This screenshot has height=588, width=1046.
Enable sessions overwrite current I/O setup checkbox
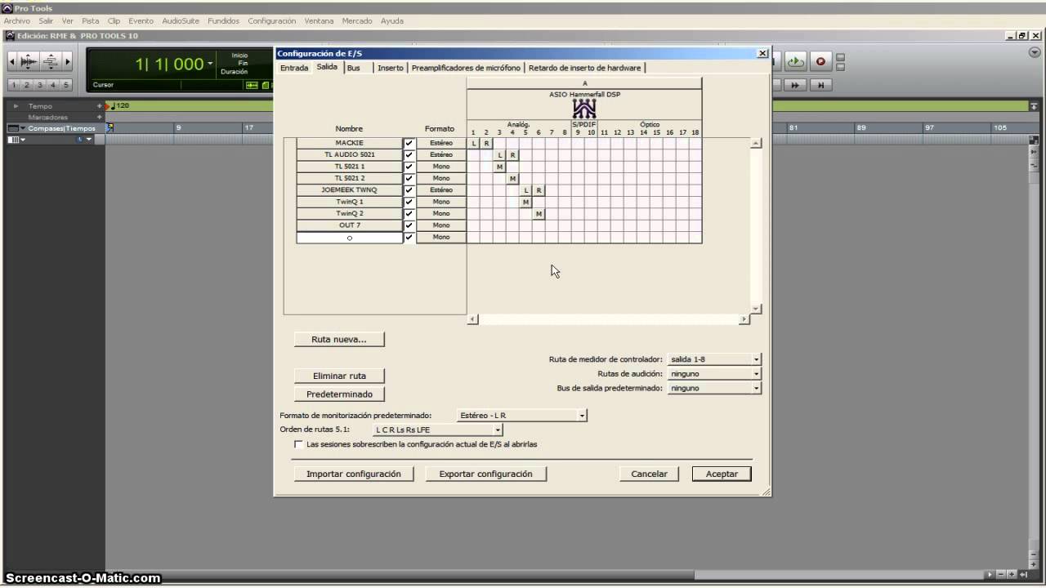(298, 444)
